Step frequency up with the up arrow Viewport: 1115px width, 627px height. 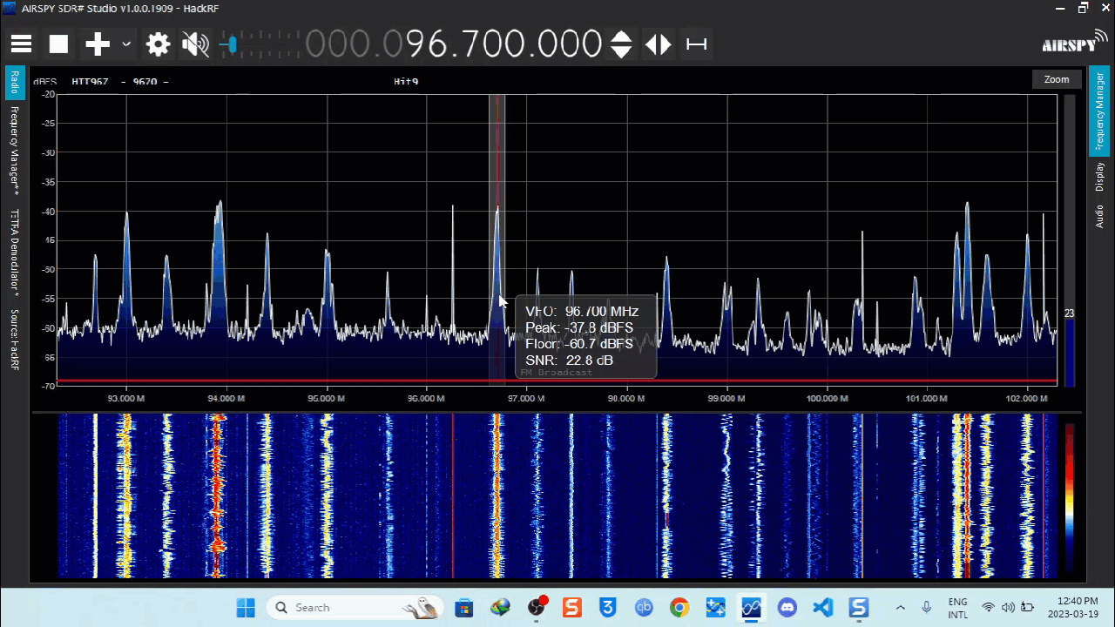coord(621,37)
